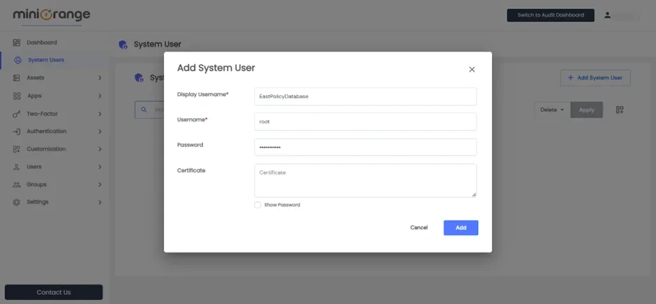Open System Users in the sidebar
This screenshot has height=304, width=656.
45,60
